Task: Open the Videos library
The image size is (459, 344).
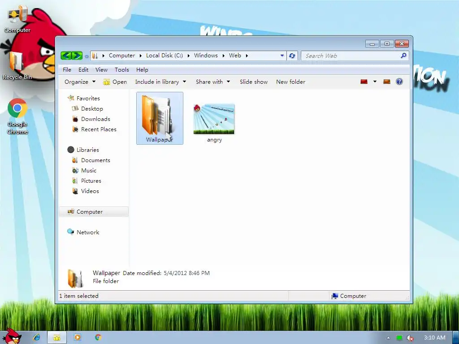Action: coord(86,191)
